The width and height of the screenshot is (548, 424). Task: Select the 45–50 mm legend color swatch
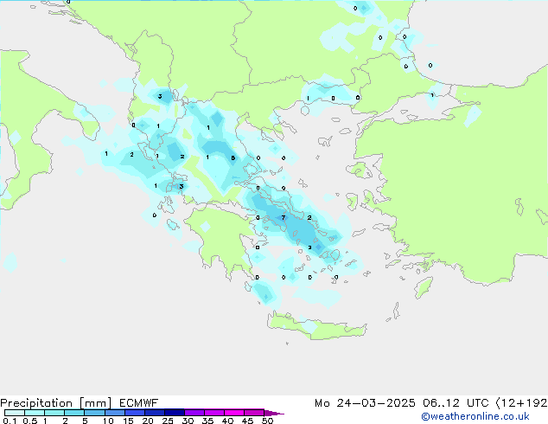coord(254,413)
